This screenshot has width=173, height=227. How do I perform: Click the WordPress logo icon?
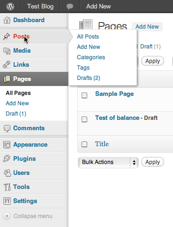10,7
